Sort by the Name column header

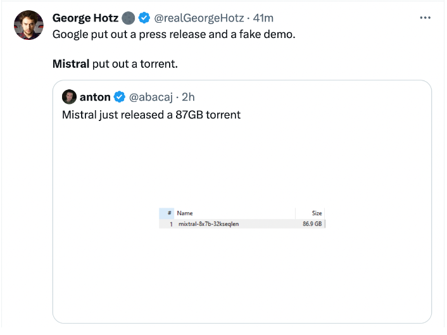[185, 213]
